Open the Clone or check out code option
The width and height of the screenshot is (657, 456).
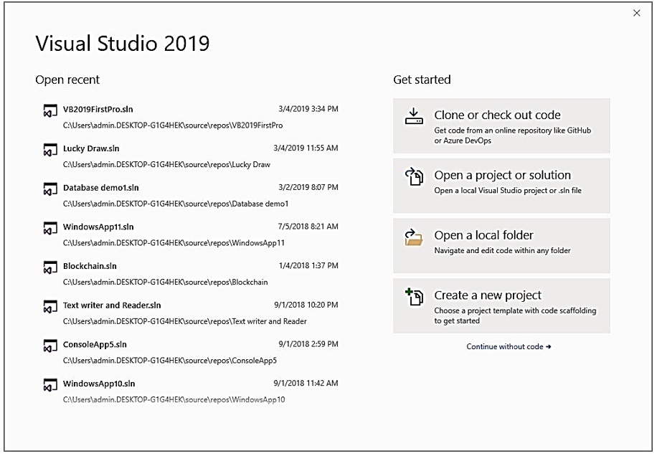[501, 125]
